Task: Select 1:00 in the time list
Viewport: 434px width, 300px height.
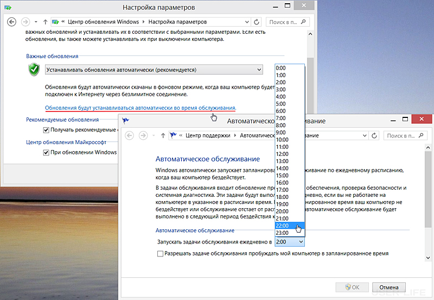Action: click(x=290, y=75)
